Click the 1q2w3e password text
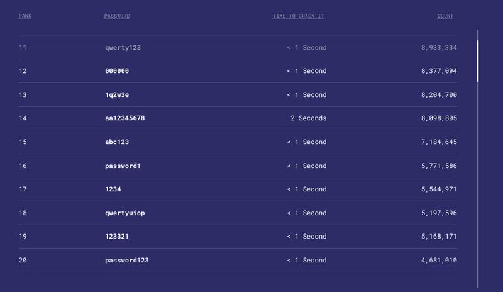This screenshot has height=292, width=503. click(x=117, y=95)
